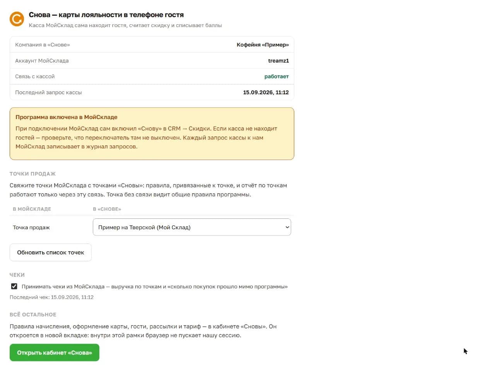Screen dimensions: 481x368
Task: Click the Обновить список точек button
Action: [x=51, y=252]
